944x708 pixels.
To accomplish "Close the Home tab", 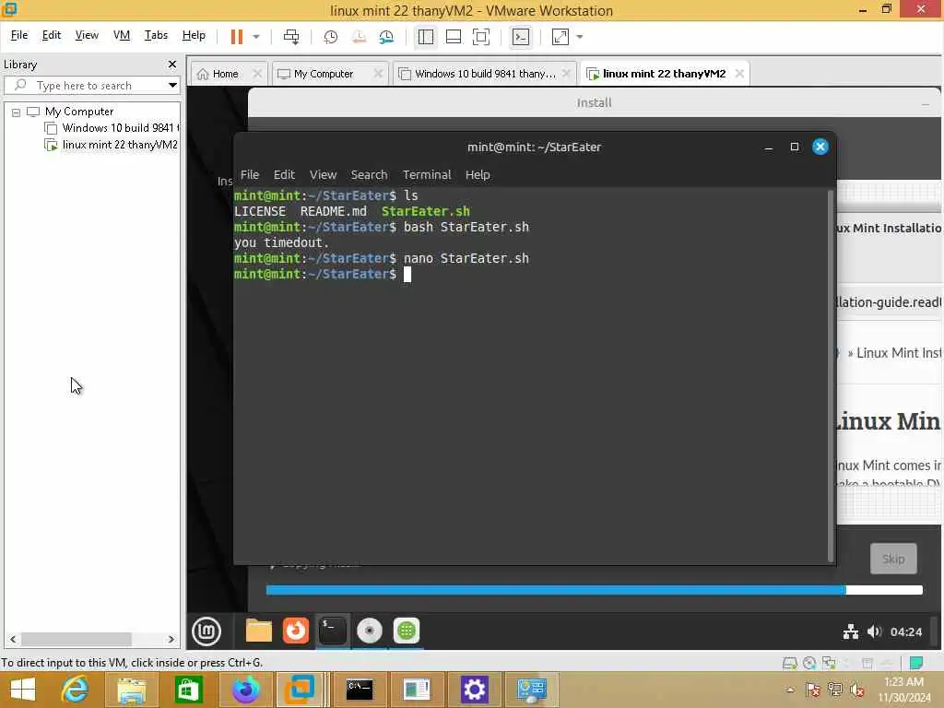I will click(257, 74).
